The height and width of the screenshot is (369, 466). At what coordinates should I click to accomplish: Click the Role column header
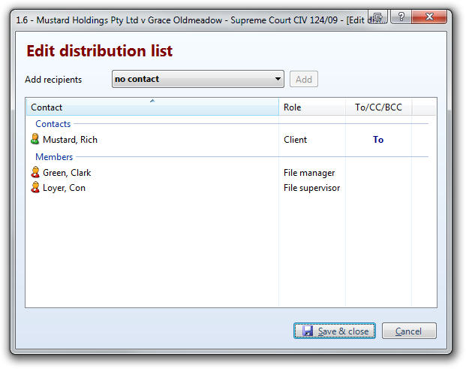click(x=312, y=107)
